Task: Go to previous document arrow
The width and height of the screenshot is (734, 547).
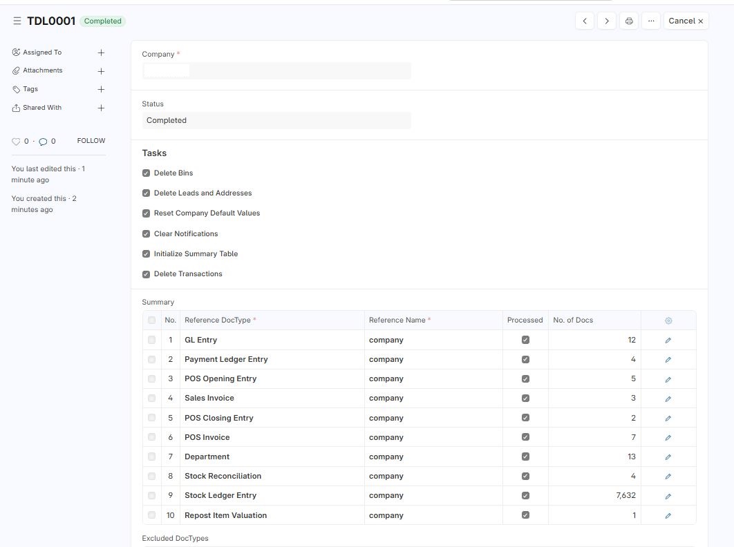Action: click(585, 21)
